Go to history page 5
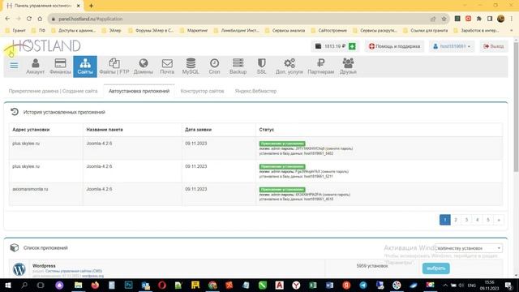The image size is (519, 292). click(488, 220)
